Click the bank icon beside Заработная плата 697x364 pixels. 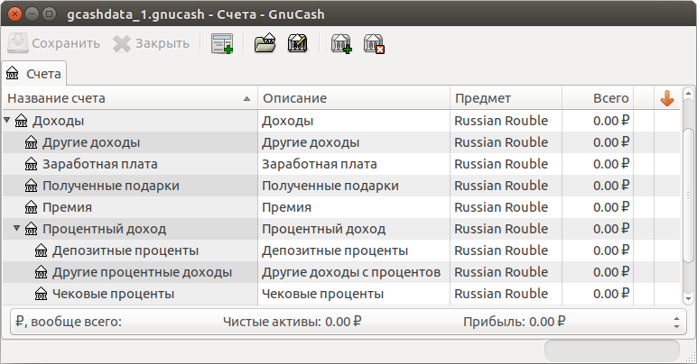coord(31,164)
